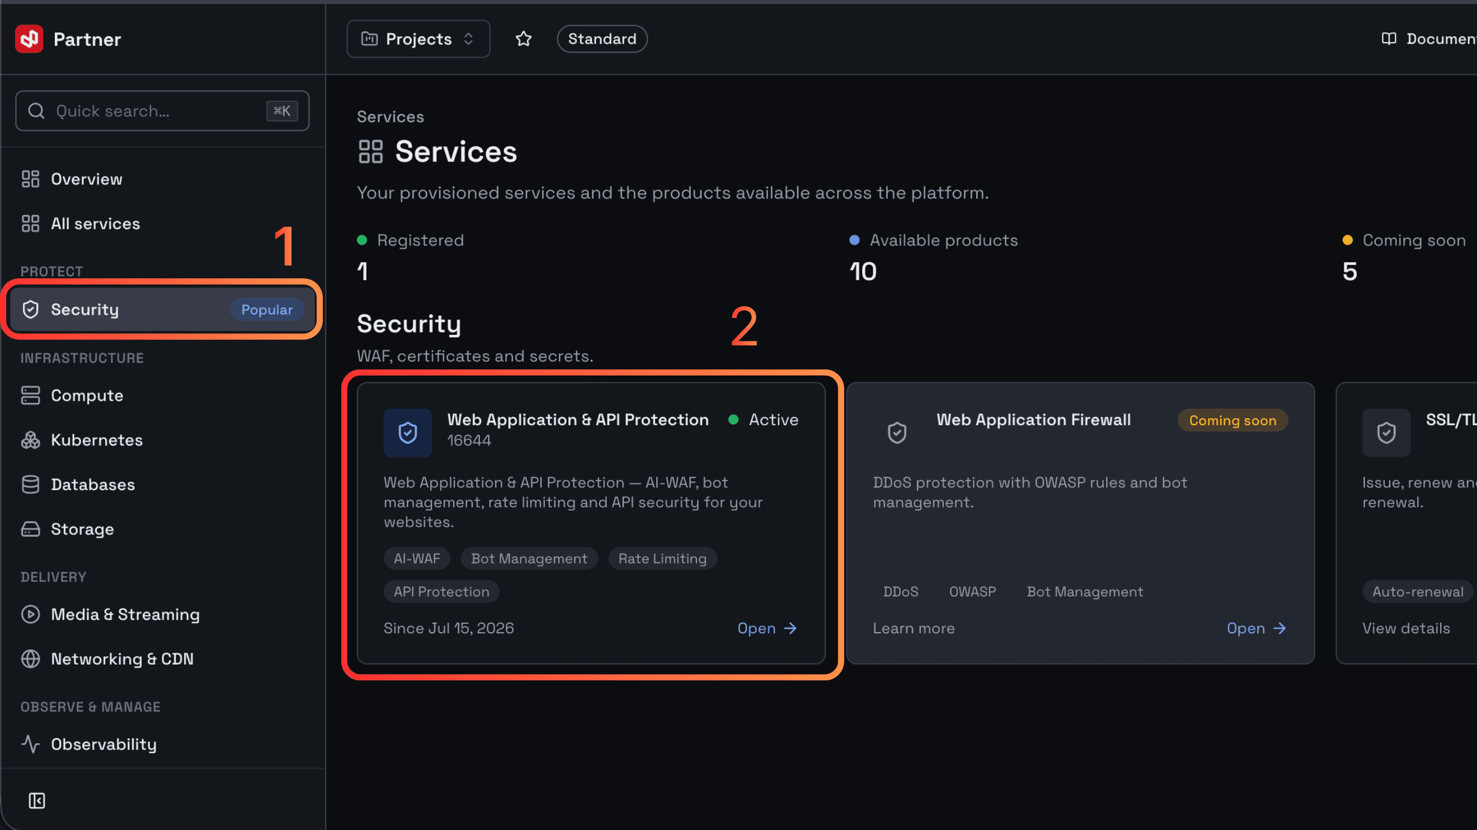
Task: Click Learn more on Firewall card
Action: [x=914, y=628]
